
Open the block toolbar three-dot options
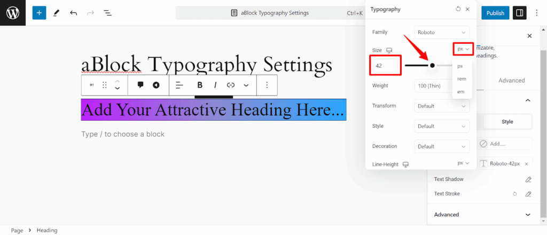[267, 85]
